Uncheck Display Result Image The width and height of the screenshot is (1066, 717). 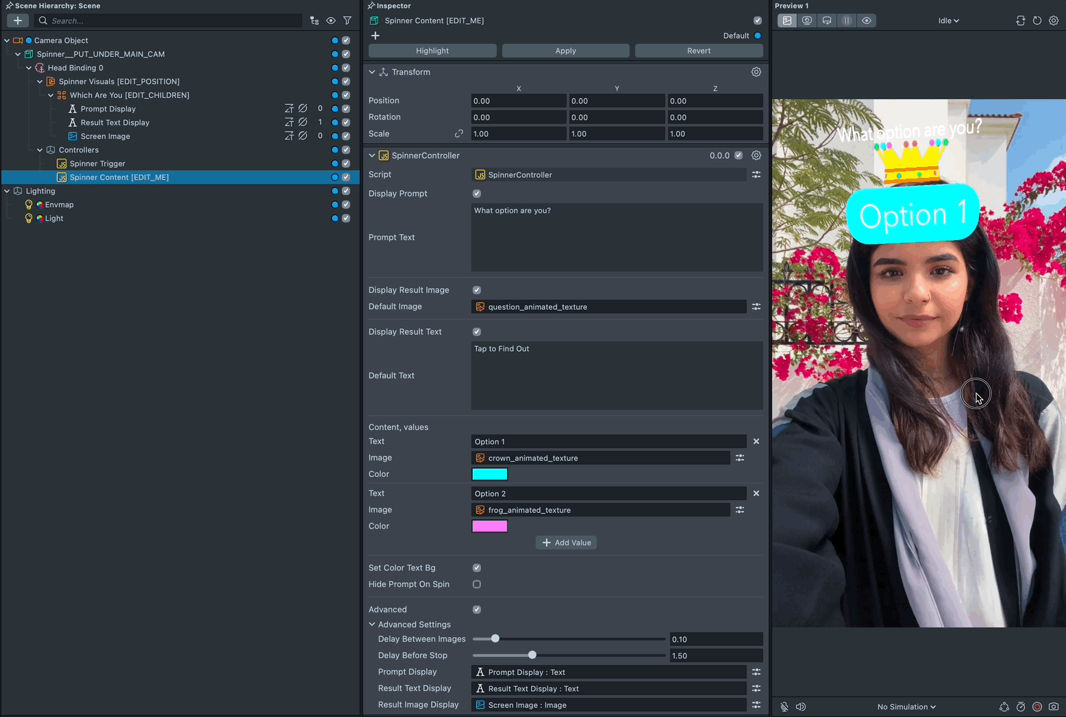[477, 290]
